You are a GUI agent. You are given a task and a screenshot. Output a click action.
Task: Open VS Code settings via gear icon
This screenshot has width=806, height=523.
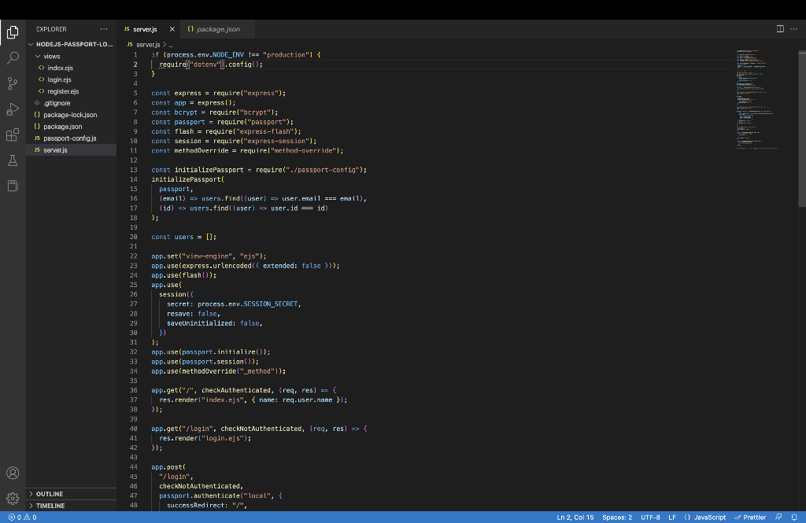(x=12, y=499)
